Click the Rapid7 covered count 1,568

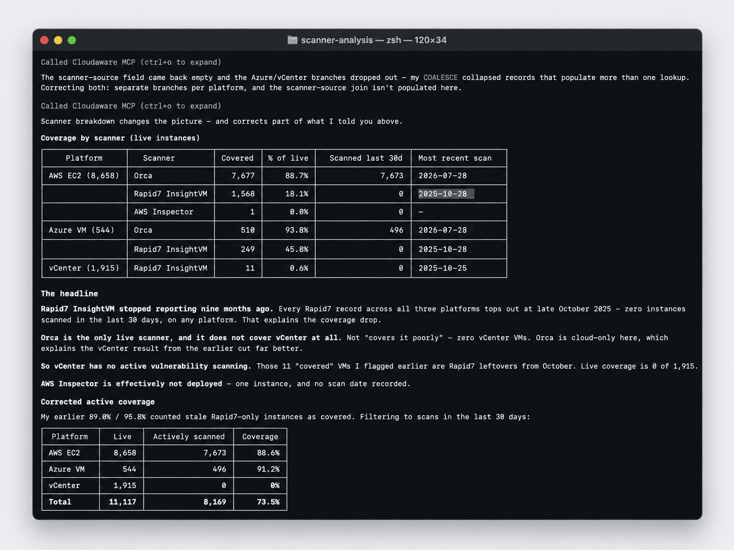click(x=243, y=194)
